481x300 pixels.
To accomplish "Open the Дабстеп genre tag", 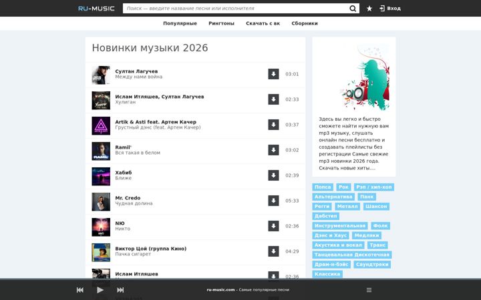I will tap(326, 216).
